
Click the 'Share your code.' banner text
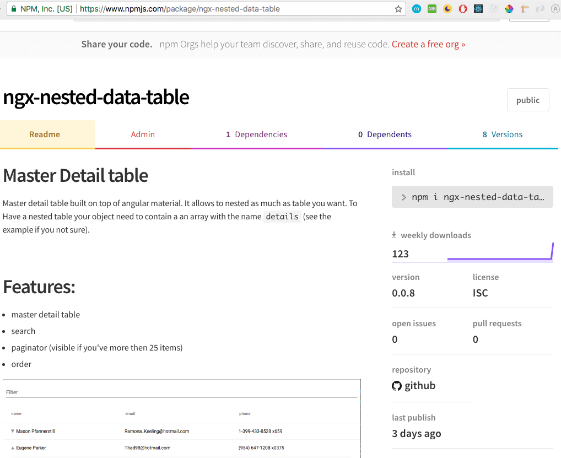pos(117,45)
